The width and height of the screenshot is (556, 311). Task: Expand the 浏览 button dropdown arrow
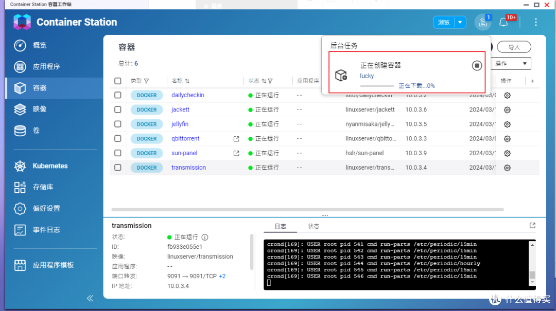click(x=460, y=22)
